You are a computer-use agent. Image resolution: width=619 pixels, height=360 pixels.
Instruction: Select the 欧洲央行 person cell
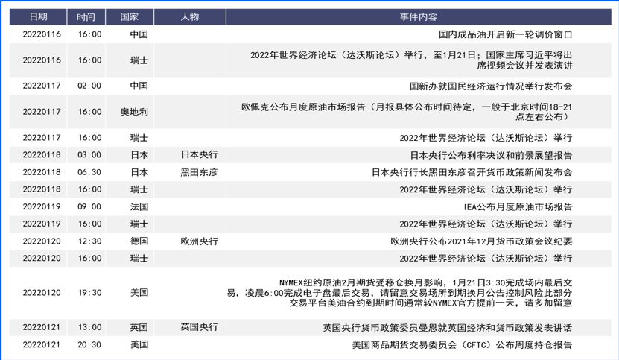pos(200,241)
